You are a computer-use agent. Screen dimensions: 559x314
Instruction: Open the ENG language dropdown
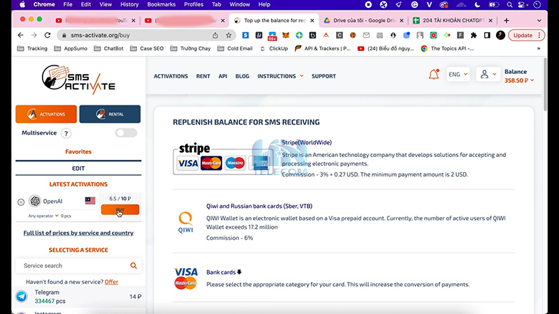tap(457, 75)
